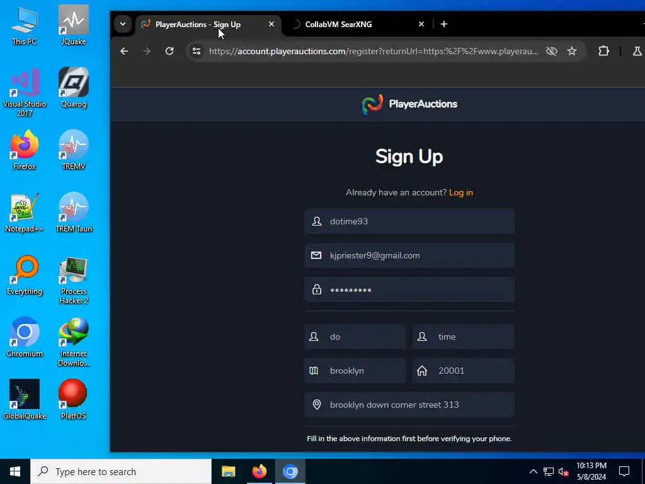Select the GlobalQuake desktop shortcut

tap(25, 400)
